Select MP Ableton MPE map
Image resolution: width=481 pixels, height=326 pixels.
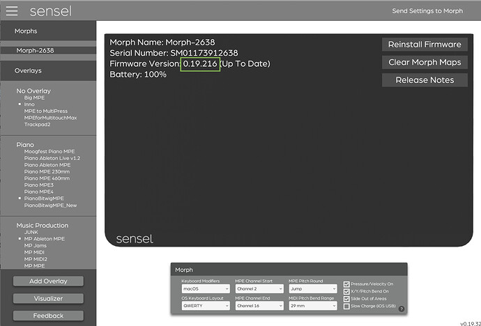[x=45, y=239]
